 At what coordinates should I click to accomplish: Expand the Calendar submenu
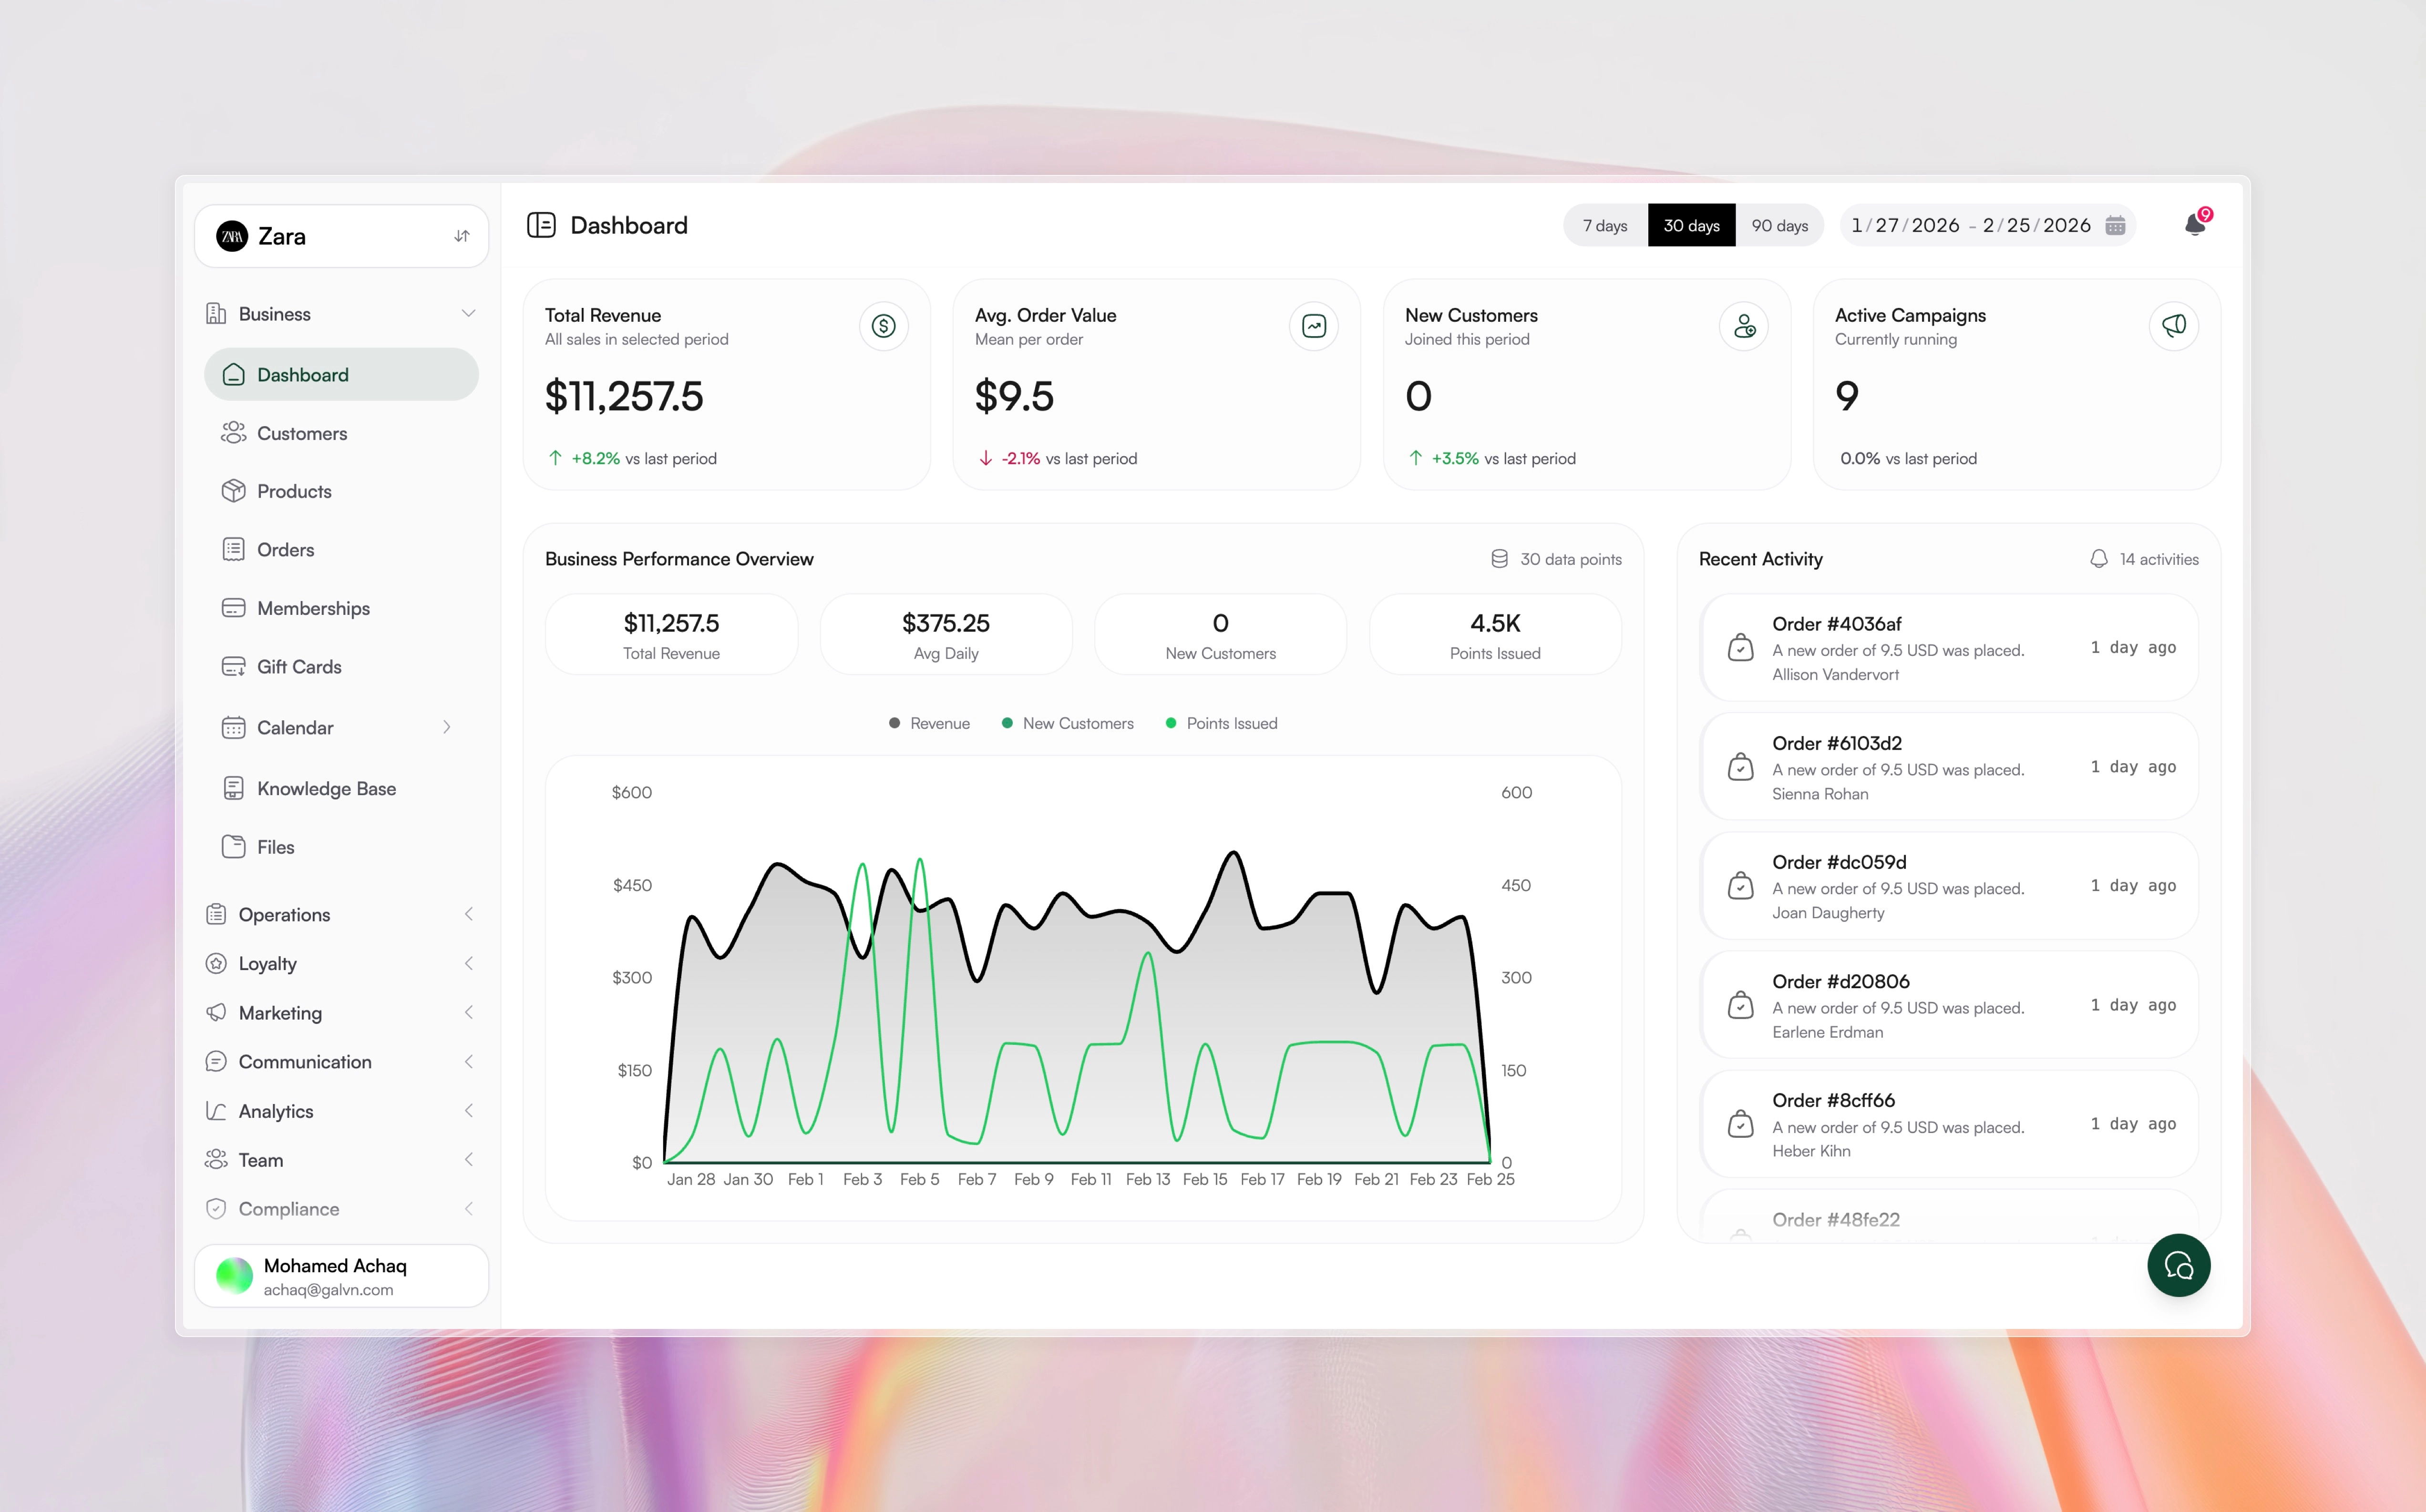pos(447,727)
